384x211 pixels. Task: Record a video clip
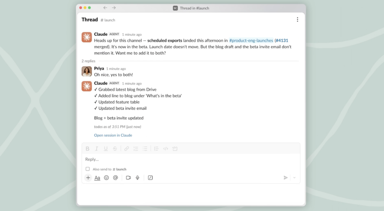(x=128, y=178)
